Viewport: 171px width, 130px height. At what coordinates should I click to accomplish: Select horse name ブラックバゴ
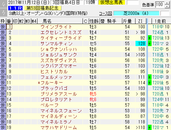coord(54,89)
